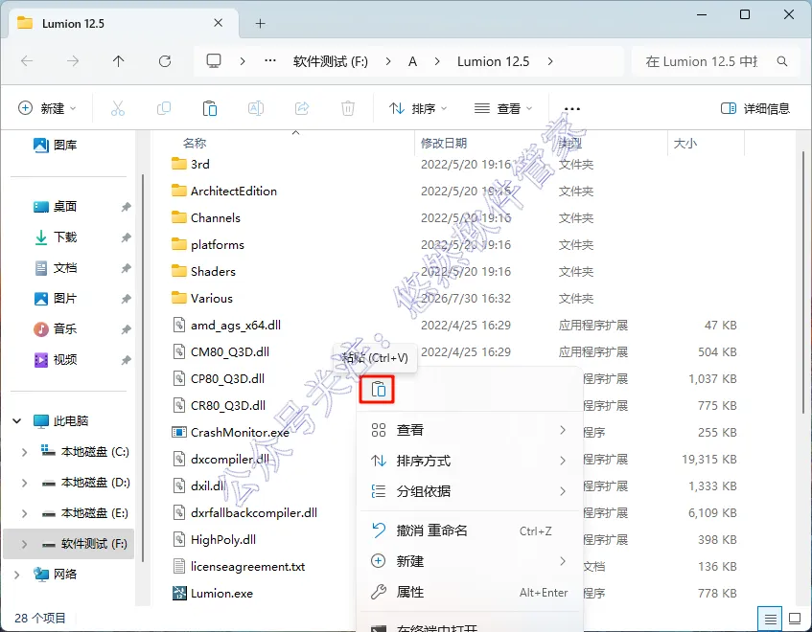Choose 属性 Properties in the context menu
Image resolution: width=812 pixels, height=632 pixels.
[x=469, y=592]
